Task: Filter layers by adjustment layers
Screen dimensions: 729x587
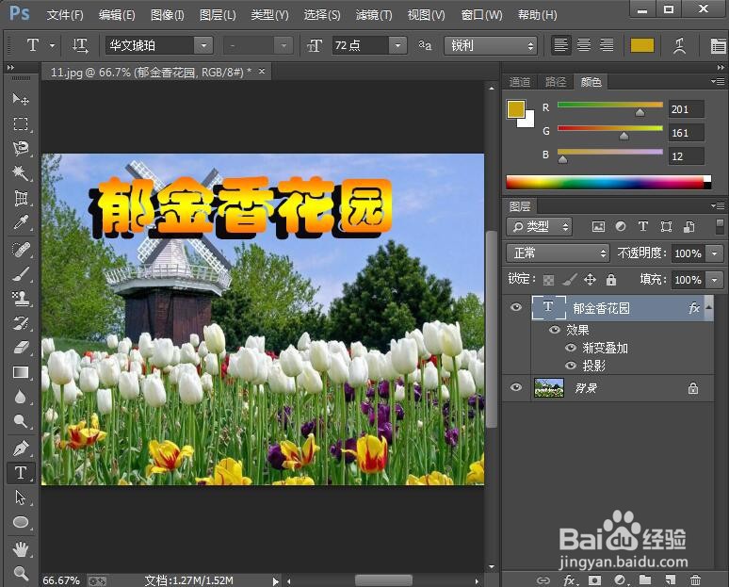Action: pyautogui.click(x=621, y=226)
